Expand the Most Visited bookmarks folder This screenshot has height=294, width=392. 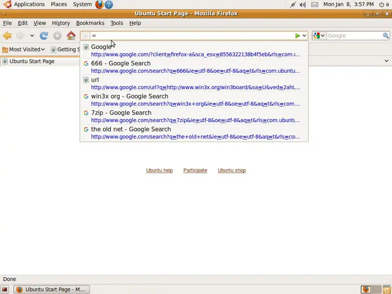pos(23,49)
